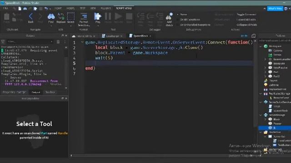The image size is (291, 163).
Task: Click the split editor icon above the script
Action: (253, 36)
